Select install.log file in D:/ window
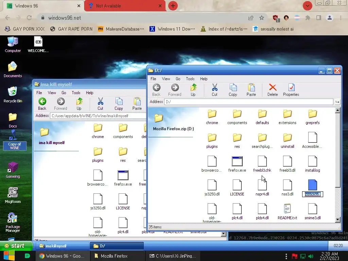Viewport: 348px width, 261px height. pos(313,164)
